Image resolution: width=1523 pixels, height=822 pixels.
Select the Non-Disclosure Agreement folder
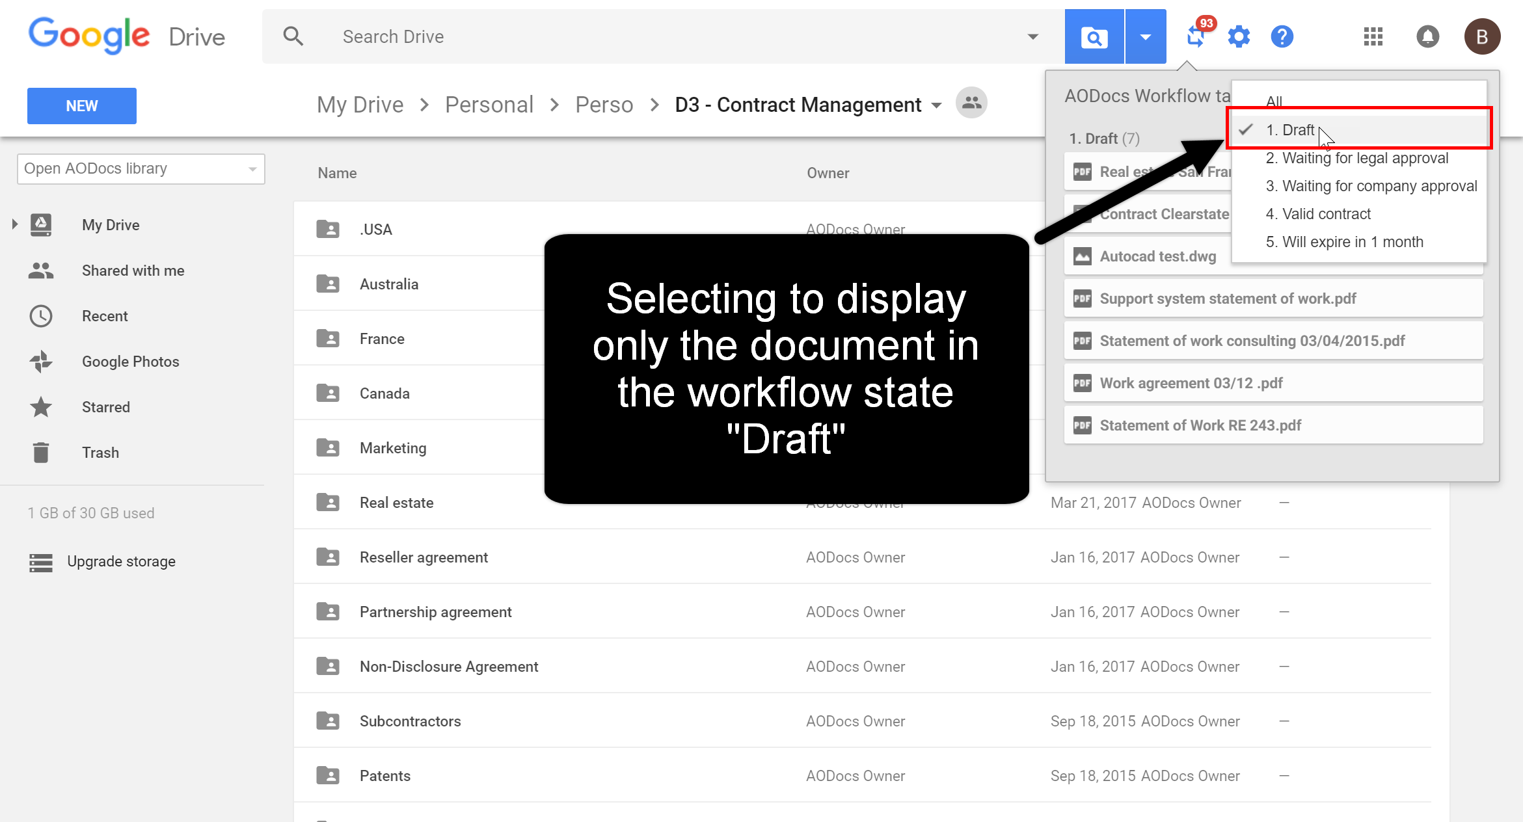449,667
